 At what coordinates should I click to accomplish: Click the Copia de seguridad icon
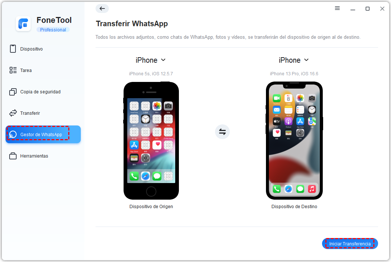pyautogui.click(x=13, y=92)
